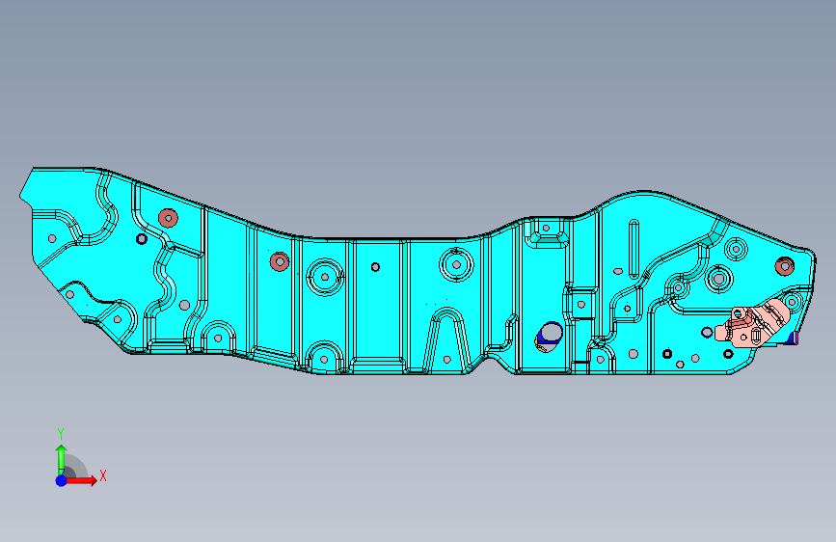836x542 pixels.
Task: Click the red X axis arrow of triad
Action: point(82,480)
